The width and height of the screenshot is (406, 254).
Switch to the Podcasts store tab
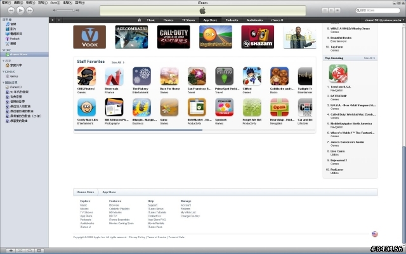[x=232, y=20]
